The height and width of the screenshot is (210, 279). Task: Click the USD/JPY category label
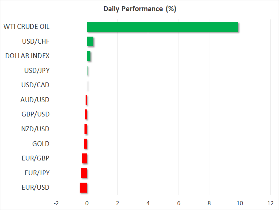(x=36, y=70)
